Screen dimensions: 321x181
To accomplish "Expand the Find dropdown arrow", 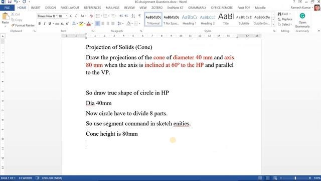I will pos(290,14).
